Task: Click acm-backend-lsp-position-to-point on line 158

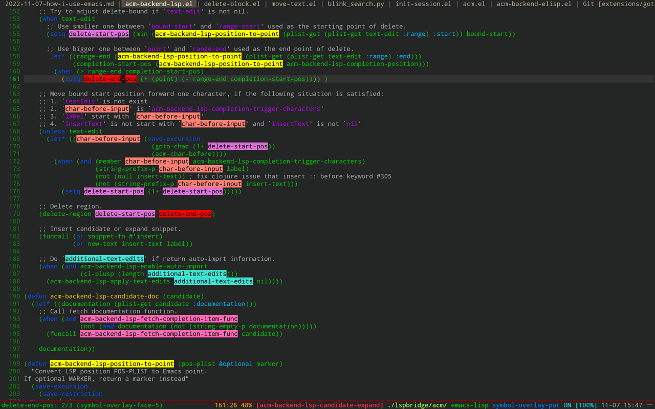Action: click(x=180, y=56)
